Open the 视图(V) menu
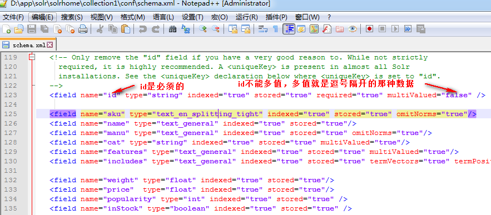 [101, 17]
